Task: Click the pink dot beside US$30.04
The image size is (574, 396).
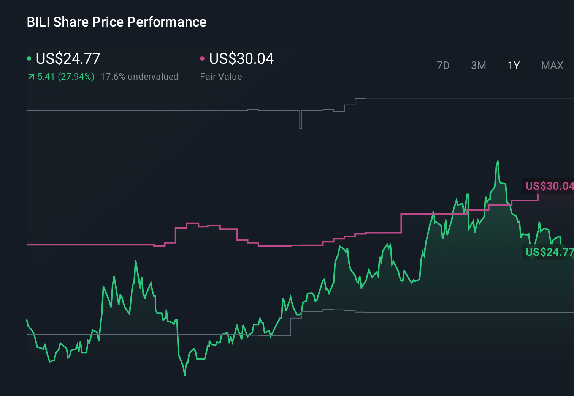Action: (202, 58)
